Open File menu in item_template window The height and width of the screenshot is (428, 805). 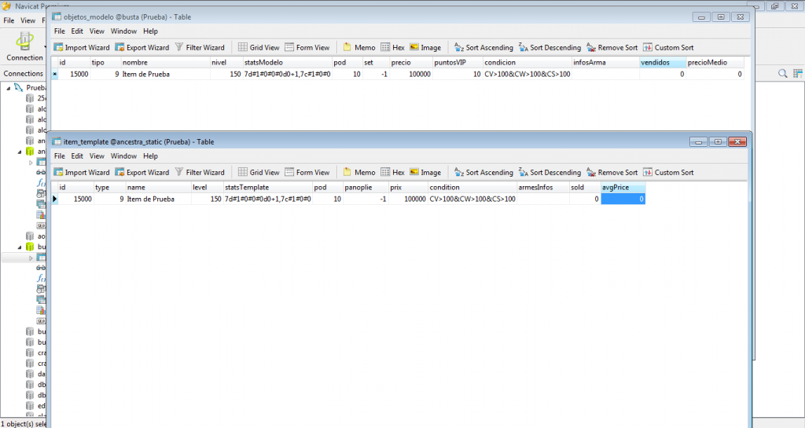60,156
